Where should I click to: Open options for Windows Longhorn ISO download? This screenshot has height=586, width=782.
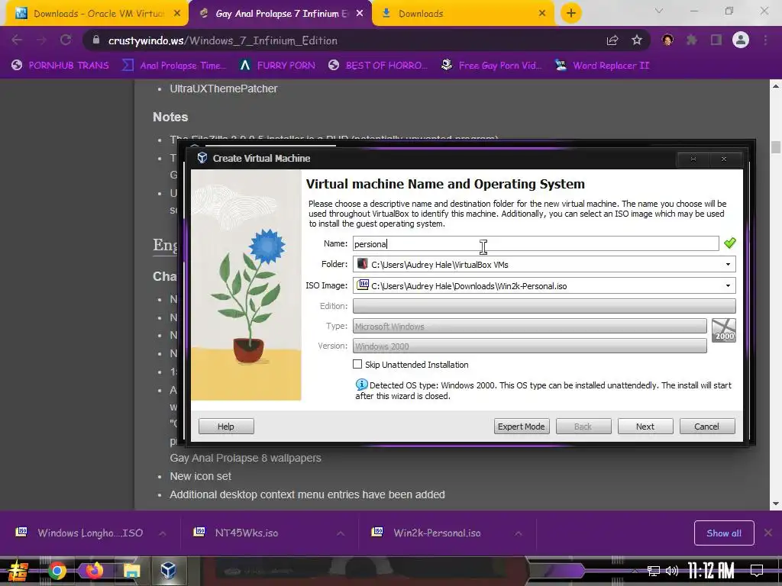coord(163,533)
